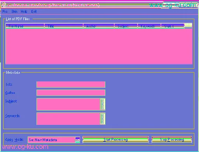Click the Status column header
Image resolution: width=199 pixels, height=152 pixels.
point(173,26)
